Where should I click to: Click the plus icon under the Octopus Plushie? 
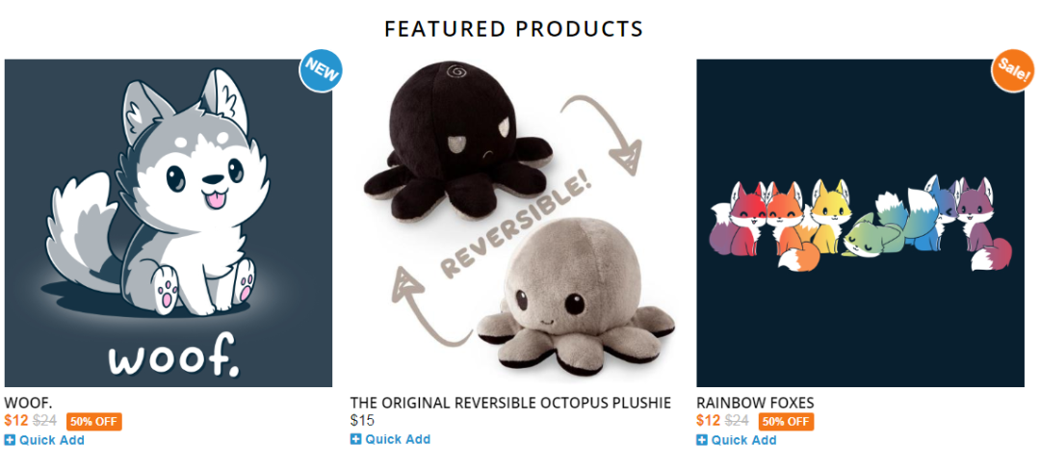(x=355, y=439)
